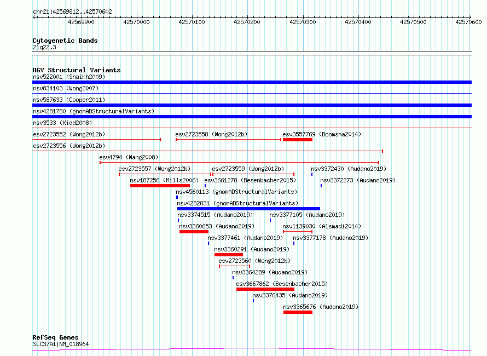Click the nsv834103 (Wong2007) variant label
Screen dimensions: 487x356
pos(66,88)
